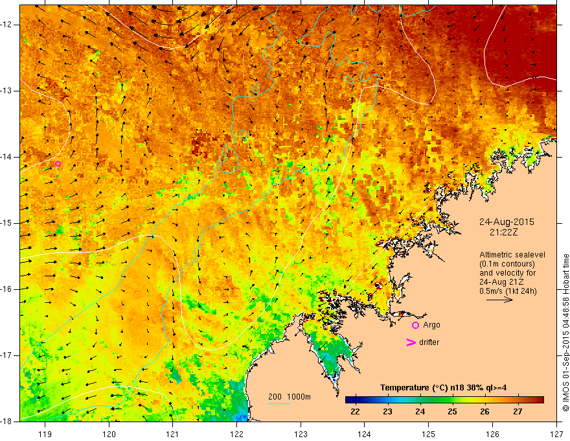Image resolution: width=570 pixels, height=441 pixels.
Task: Click the longitude axis label 121
Action: coord(173,434)
